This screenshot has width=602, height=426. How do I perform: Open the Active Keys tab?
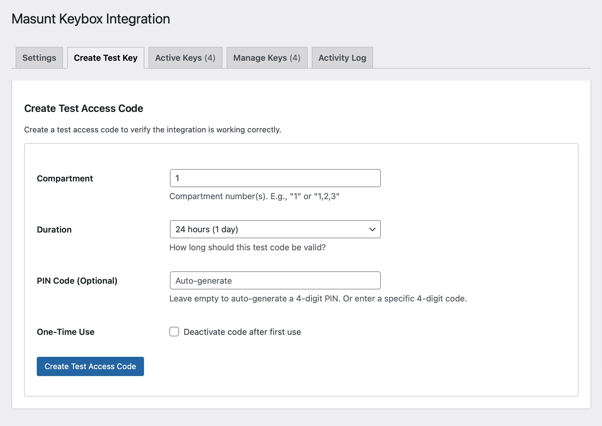tap(185, 57)
